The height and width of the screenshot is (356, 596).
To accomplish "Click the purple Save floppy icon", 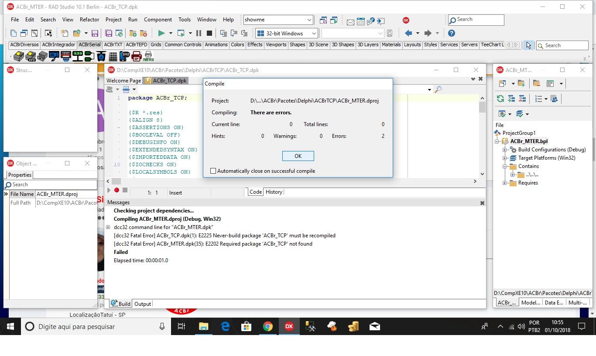I will pos(95,33).
